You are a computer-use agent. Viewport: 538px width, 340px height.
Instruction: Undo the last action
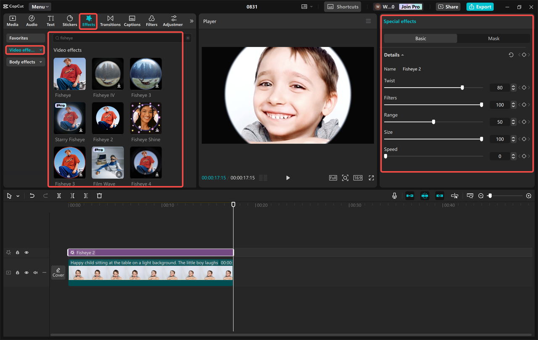[x=32, y=196]
